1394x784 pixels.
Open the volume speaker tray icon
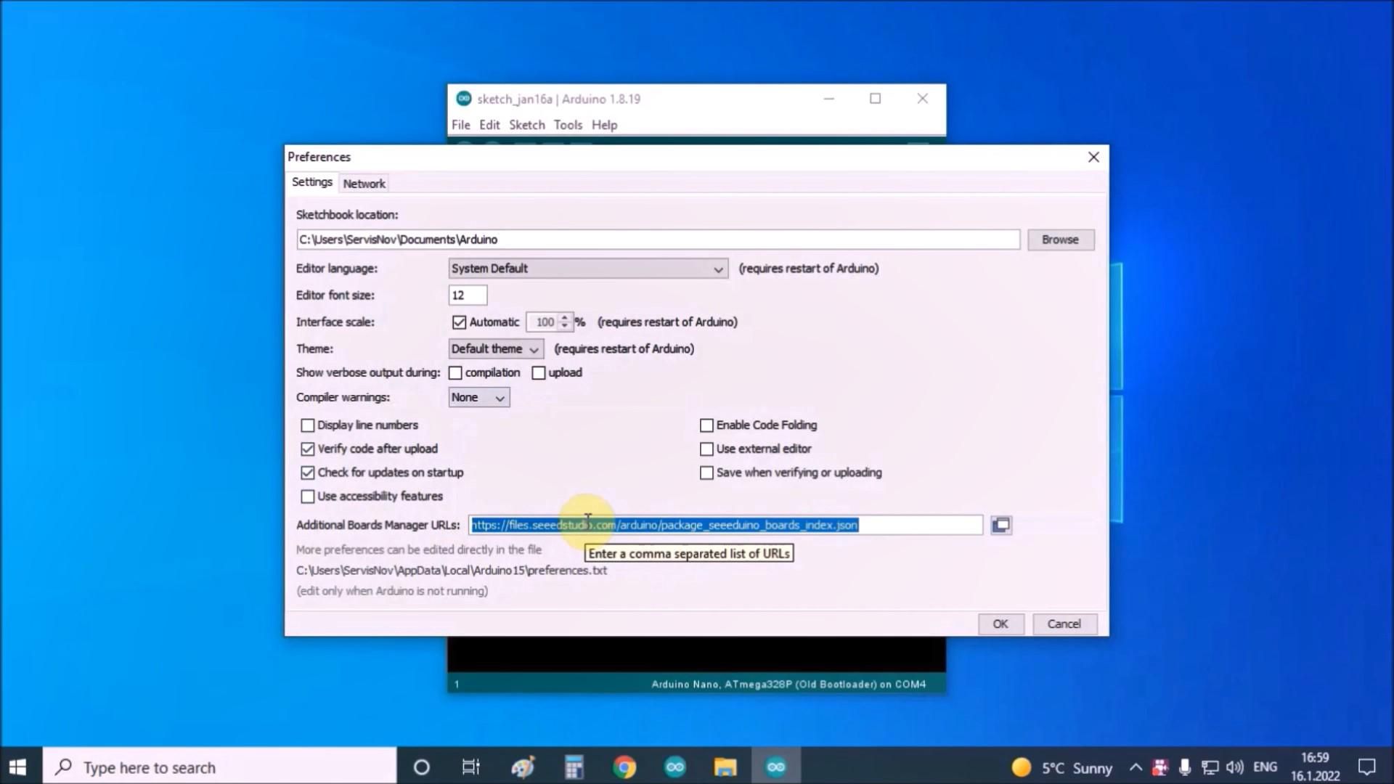(1234, 767)
